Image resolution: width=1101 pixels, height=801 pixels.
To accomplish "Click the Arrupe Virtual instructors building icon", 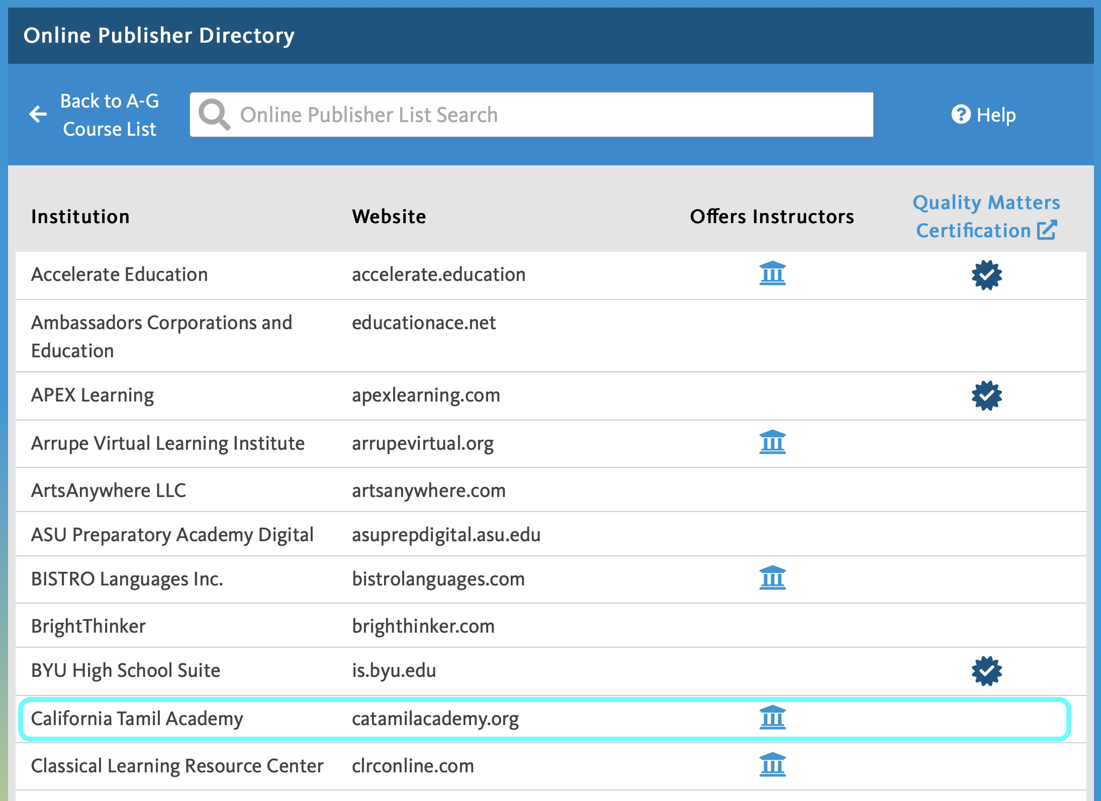I will tap(772, 443).
